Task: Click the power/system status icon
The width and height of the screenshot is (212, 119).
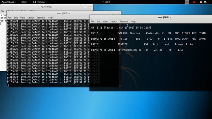Action: [205, 2]
